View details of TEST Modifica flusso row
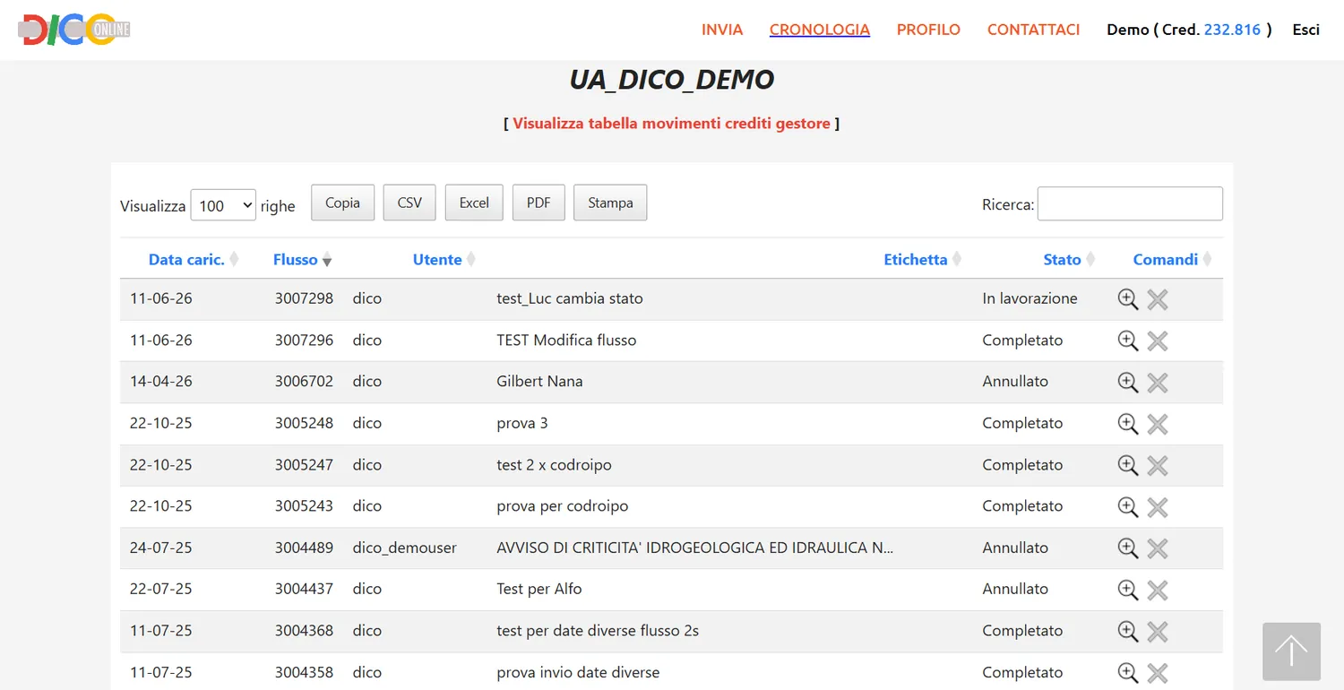The height and width of the screenshot is (690, 1344). pyautogui.click(x=1128, y=341)
